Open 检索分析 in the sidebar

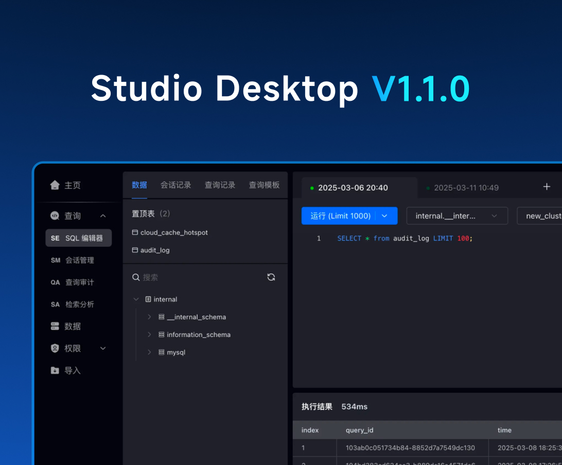click(73, 305)
